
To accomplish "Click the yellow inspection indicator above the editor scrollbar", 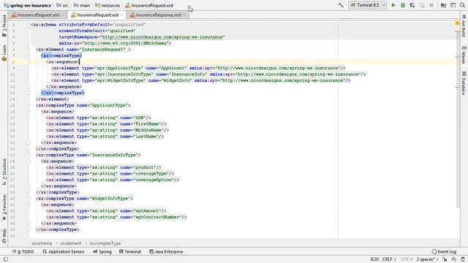I will pos(457,23).
